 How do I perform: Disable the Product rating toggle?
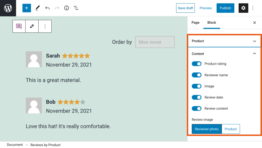197,64
